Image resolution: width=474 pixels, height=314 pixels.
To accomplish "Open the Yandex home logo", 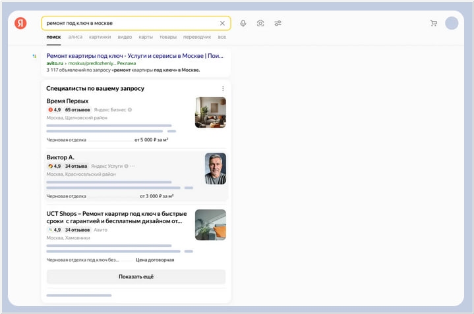I will pos(20,23).
